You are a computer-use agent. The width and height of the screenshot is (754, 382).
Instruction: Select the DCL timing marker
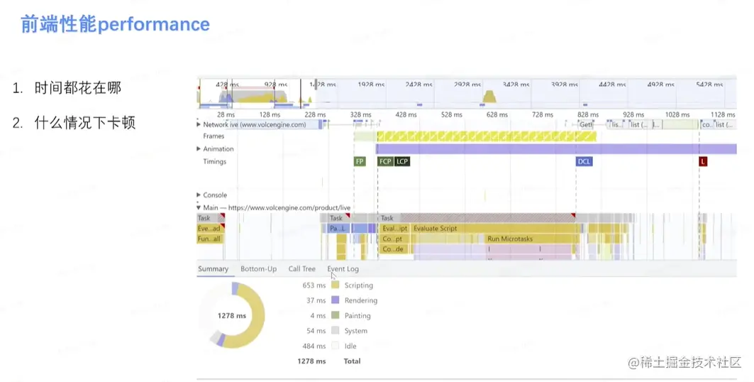coord(584,162)
